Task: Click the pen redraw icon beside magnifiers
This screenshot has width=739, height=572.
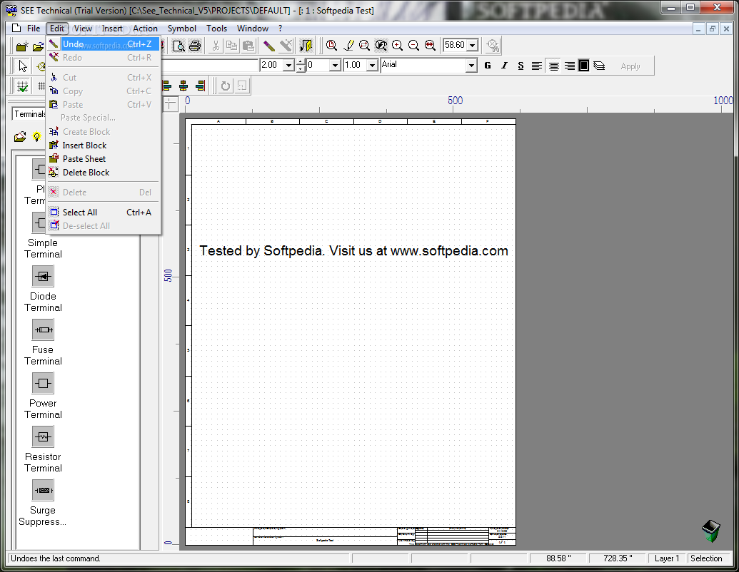Action: [x=348, y=45]
